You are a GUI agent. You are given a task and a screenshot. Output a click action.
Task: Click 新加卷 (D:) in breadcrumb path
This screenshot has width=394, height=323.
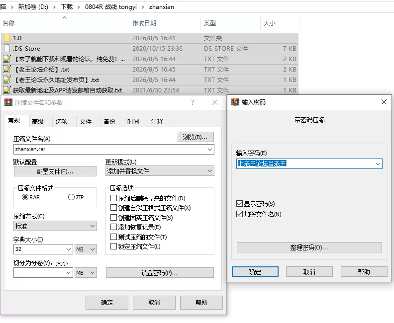click(33, 7)
